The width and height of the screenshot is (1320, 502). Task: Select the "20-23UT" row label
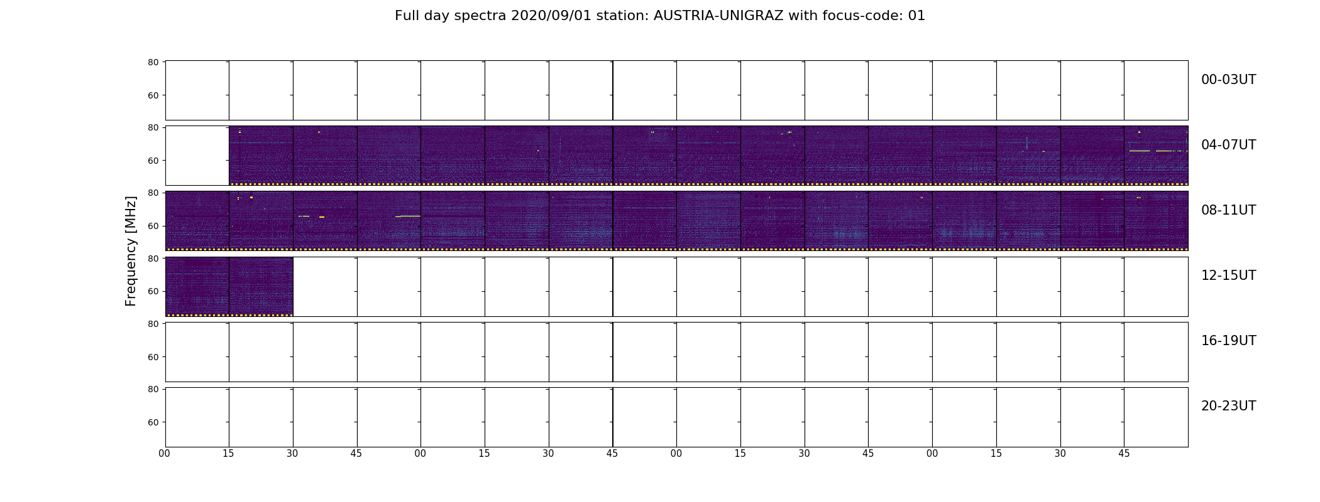tap(1228, 406)
